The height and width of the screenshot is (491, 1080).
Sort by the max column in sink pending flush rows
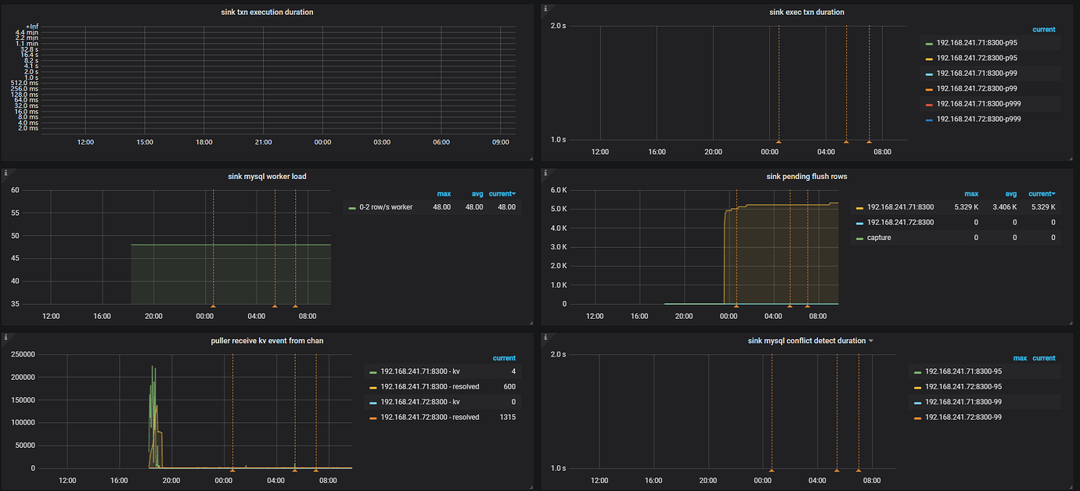971,193
